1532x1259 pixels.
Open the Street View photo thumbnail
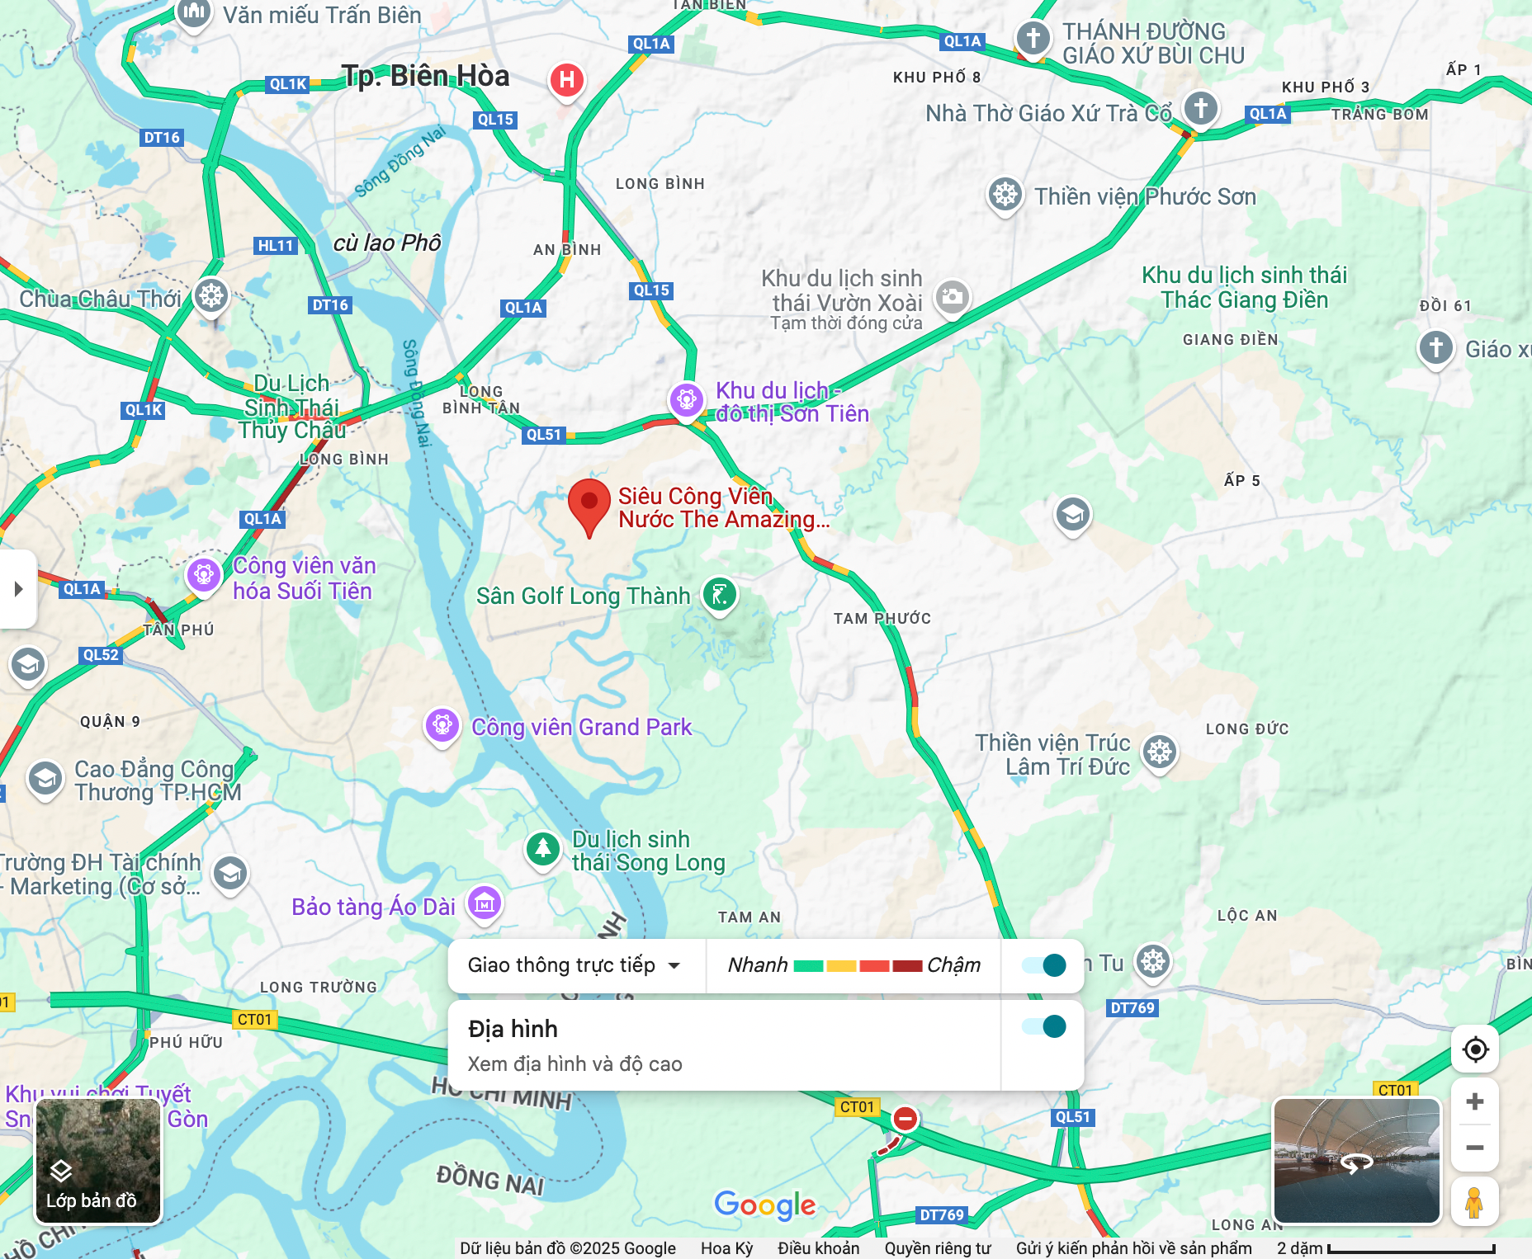1357,1161
